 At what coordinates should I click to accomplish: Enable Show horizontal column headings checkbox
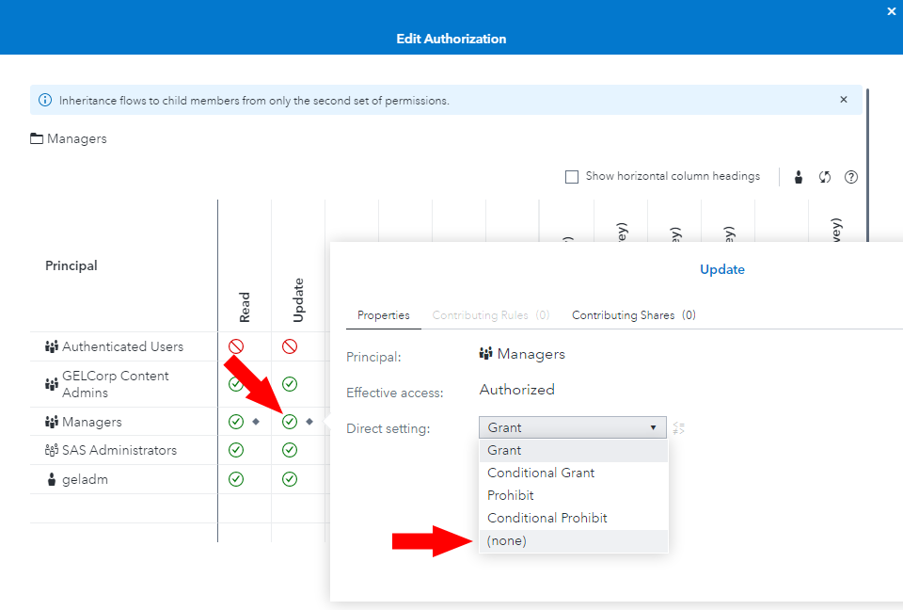tap(572, 177)
